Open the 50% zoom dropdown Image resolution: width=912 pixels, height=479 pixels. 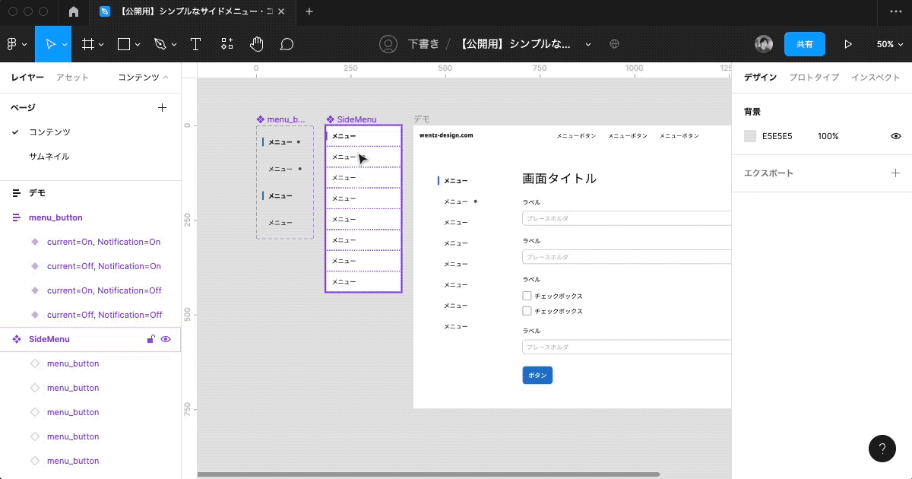coord(889,43)
